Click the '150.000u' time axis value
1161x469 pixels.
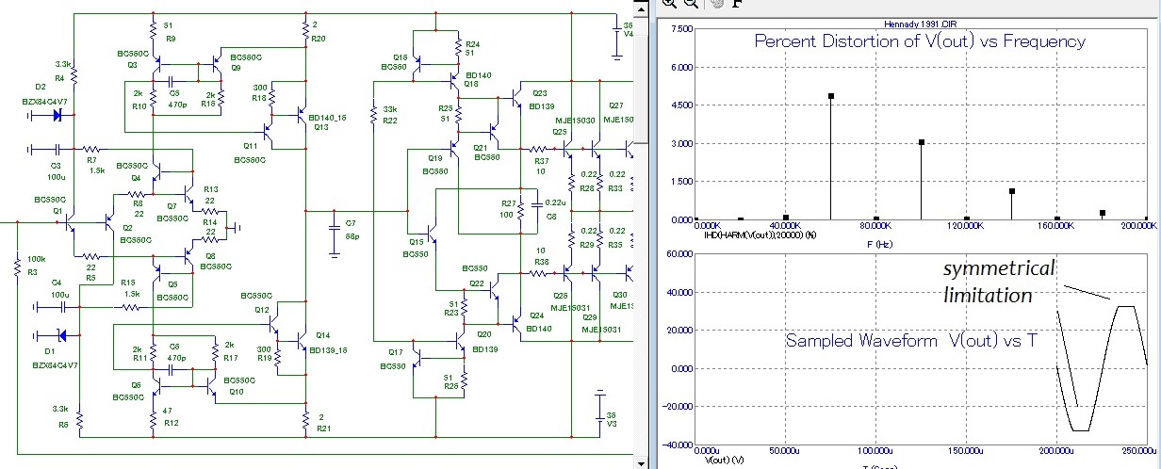pos(966,449)
